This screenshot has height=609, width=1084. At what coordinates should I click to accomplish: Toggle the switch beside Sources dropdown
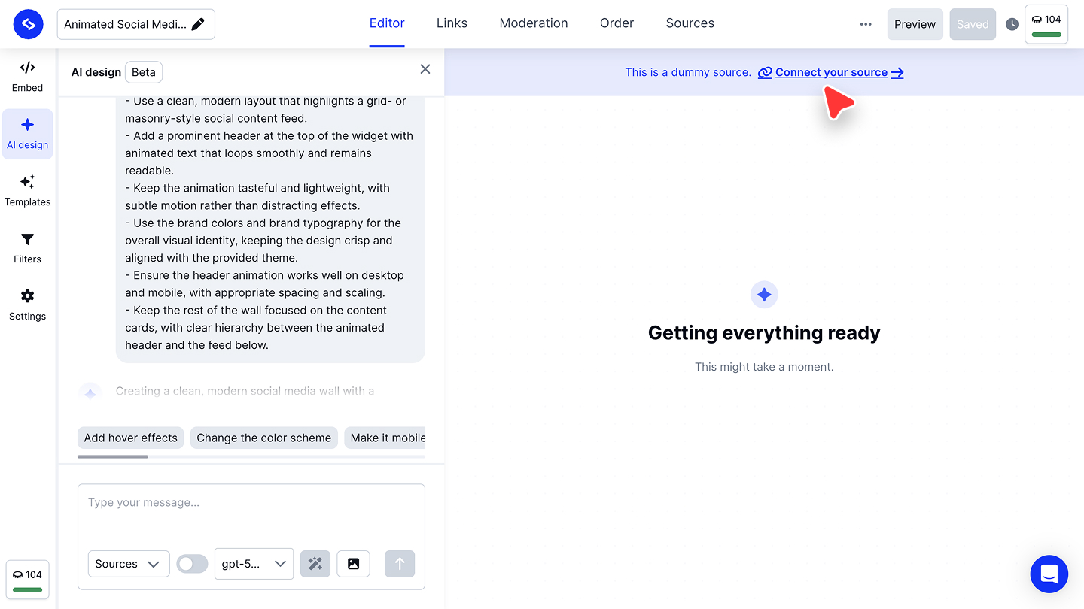click(x=192, y=564)
